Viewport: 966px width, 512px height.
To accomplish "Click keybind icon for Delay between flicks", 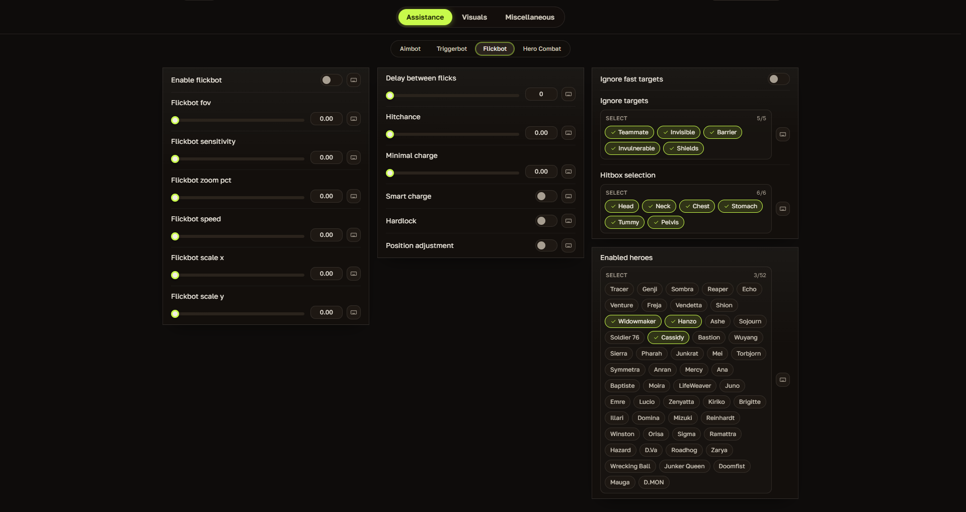I will tap(569, 94).
